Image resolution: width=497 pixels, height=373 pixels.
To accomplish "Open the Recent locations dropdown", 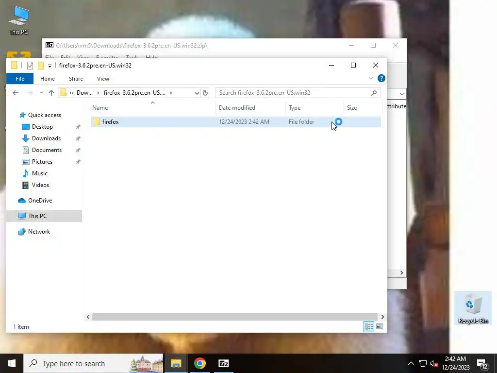I will pos(41,93).
